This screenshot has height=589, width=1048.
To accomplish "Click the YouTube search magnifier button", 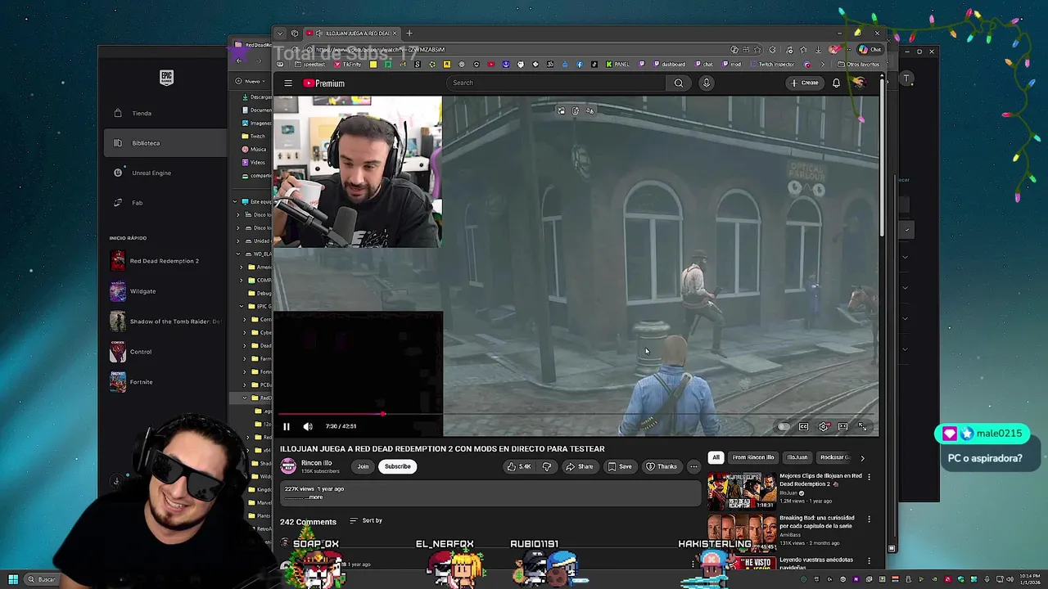I will (679, 83).
